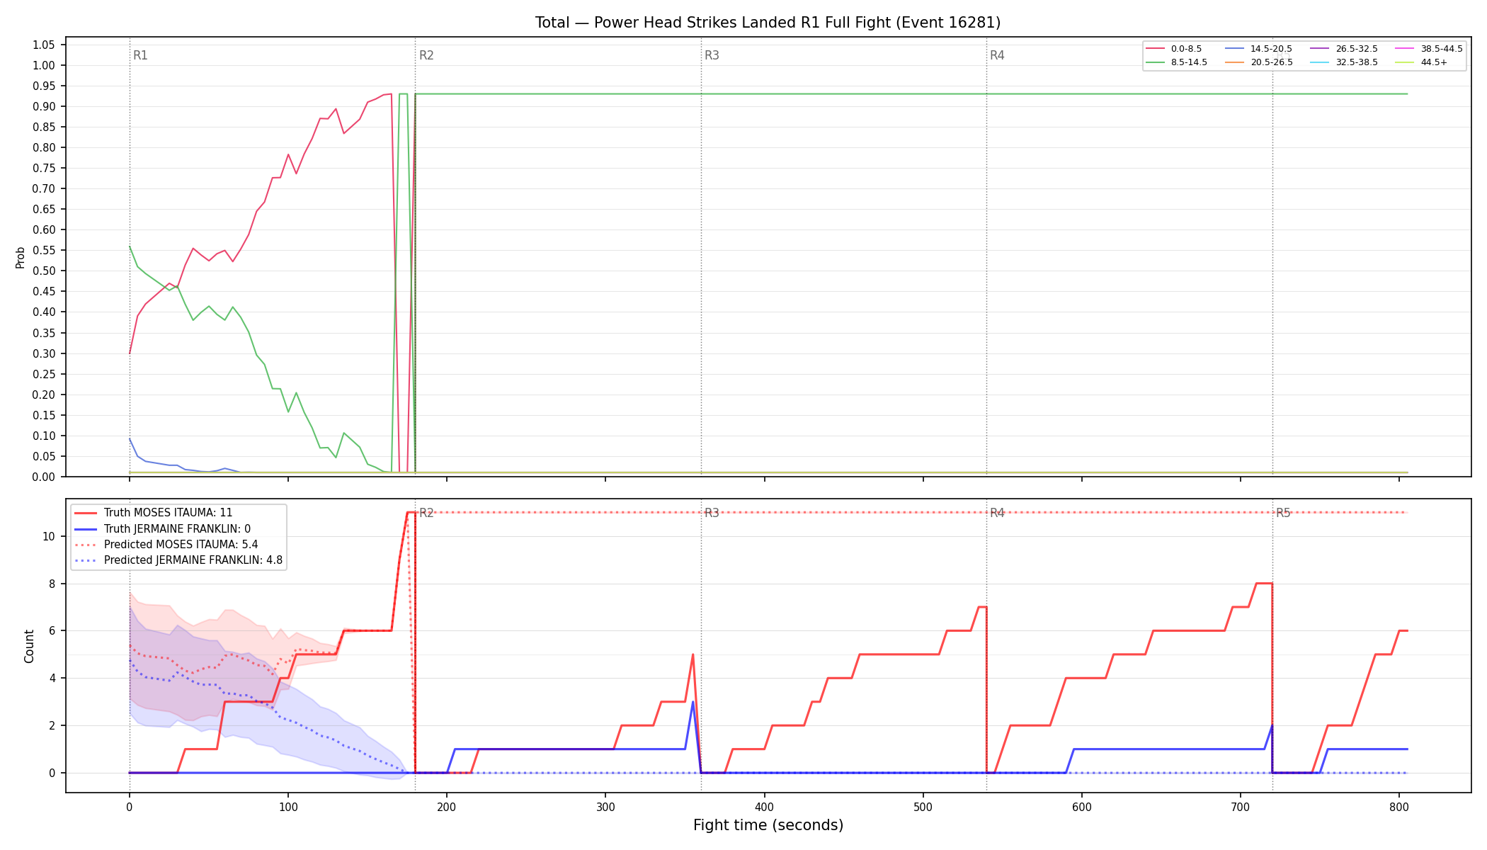Select the 38.5-44.5 legend label

click(x=1442, y=49)
